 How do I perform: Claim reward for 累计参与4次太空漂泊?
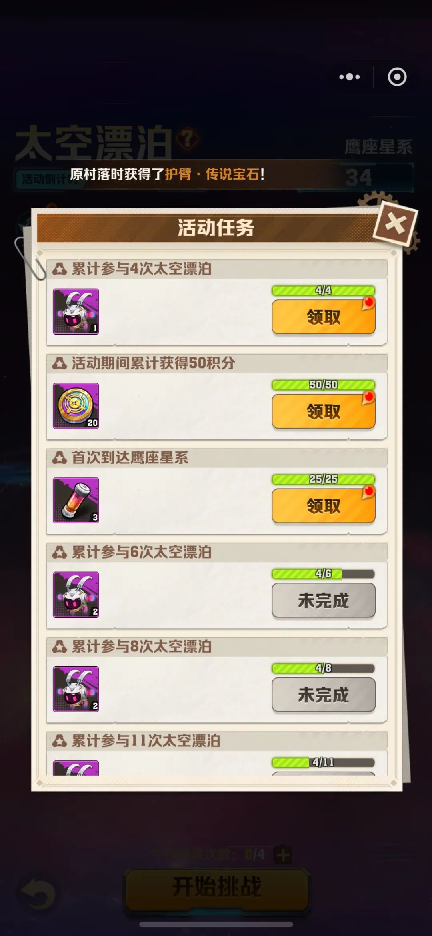323,317
